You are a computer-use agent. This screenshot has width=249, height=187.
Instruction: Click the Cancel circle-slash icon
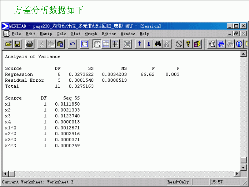tap(179, 44)
